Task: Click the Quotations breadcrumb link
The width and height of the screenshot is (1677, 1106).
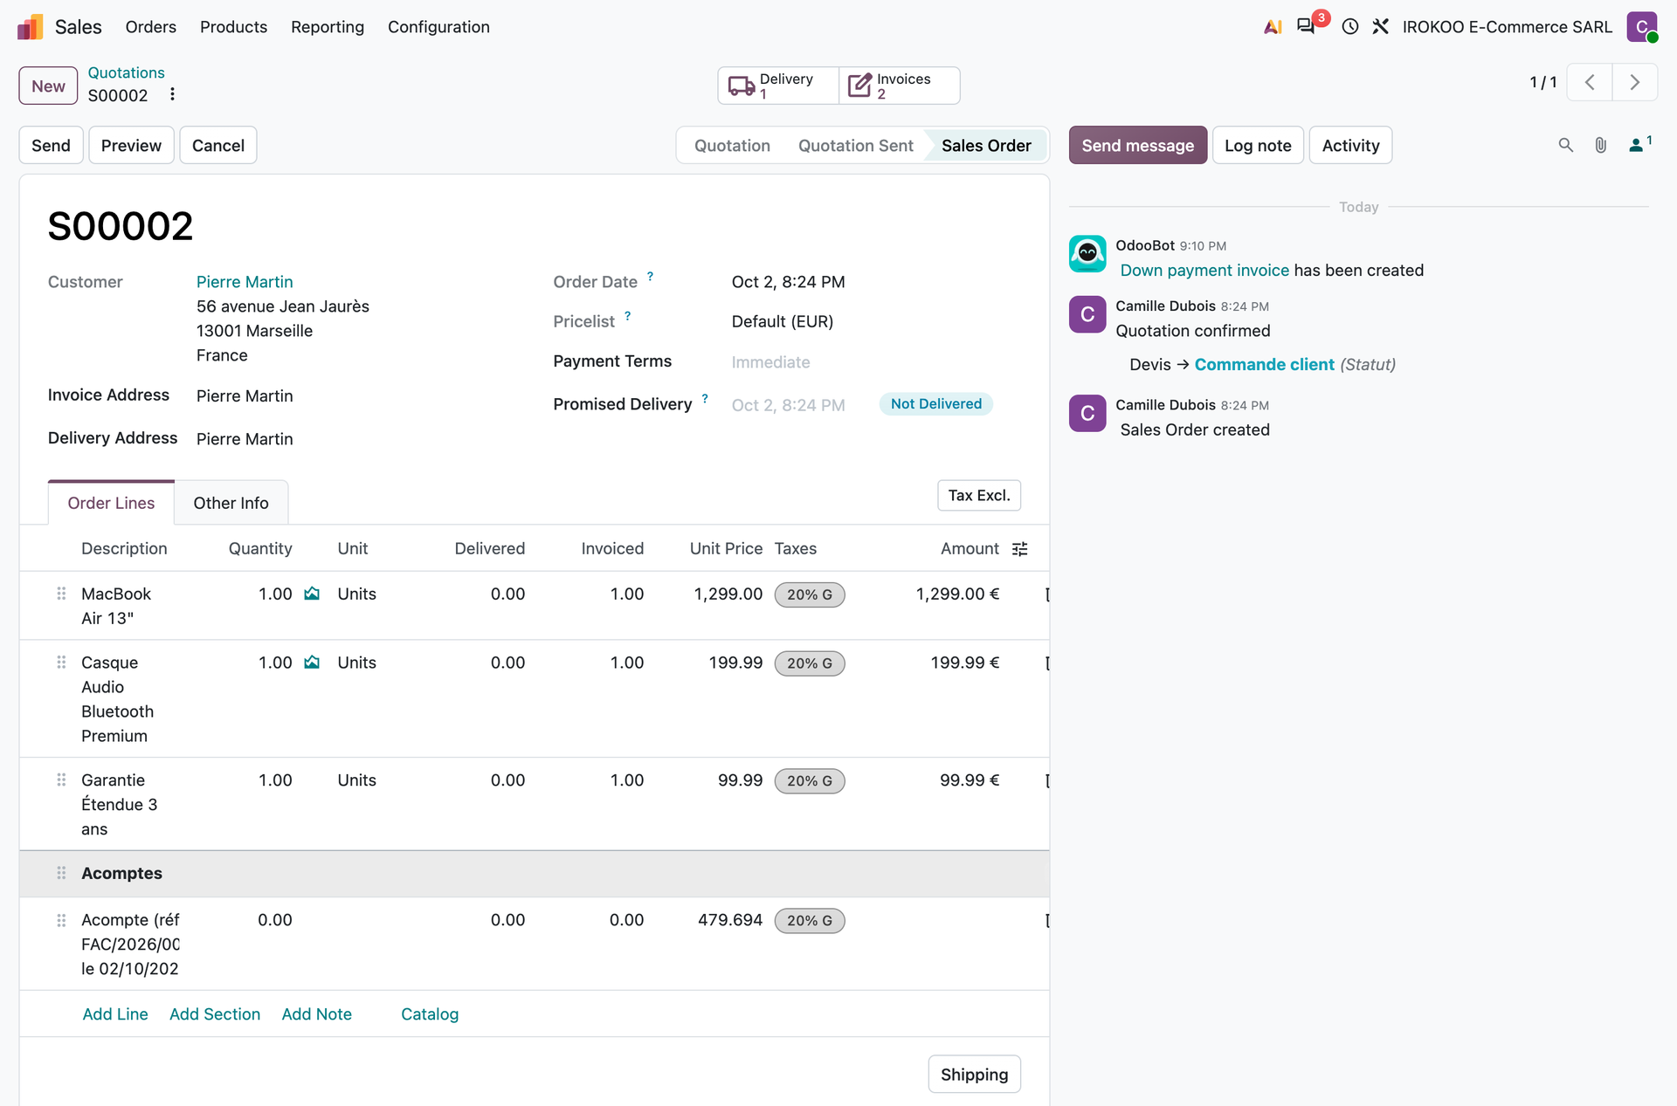Action: pyautogui.click(x=126, y=72)
